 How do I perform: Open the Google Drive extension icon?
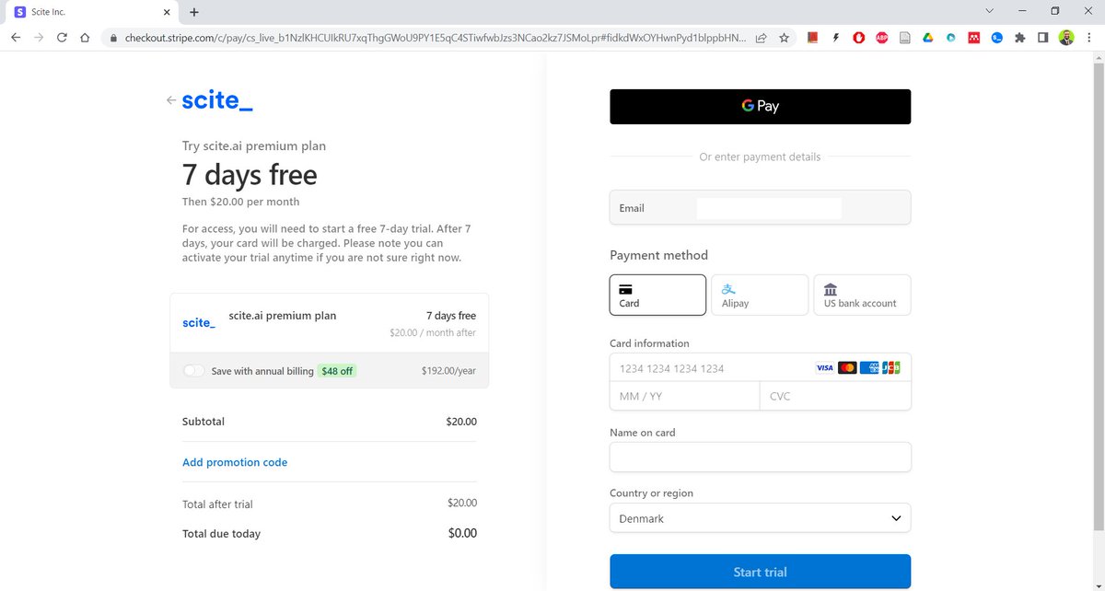[927, 38]
